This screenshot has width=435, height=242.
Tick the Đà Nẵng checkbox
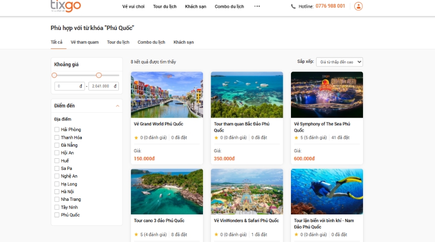pyautogui.click(x=57, y=145)
